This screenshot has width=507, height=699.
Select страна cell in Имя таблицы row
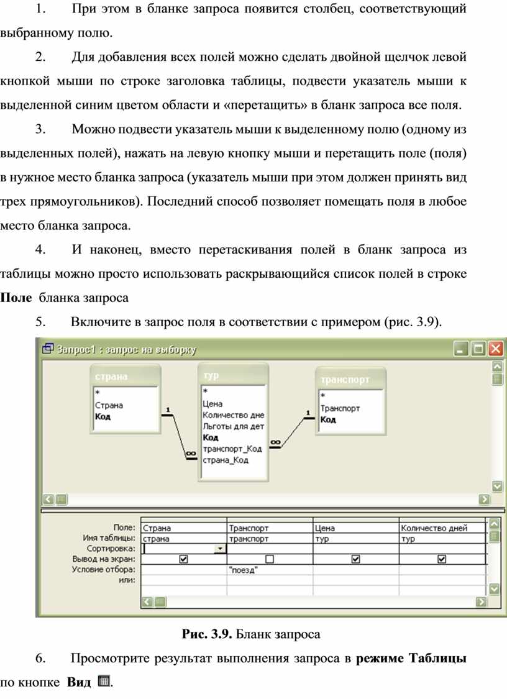[x=184, y=539]
